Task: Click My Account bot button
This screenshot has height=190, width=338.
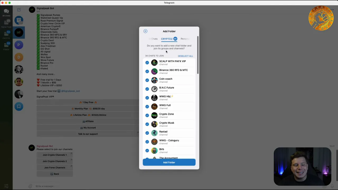Action: [88, 128]
